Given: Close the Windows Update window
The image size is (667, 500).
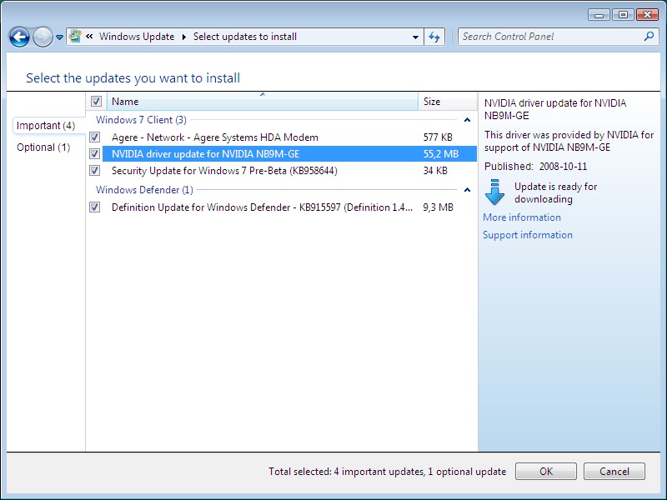Looking at the screenshot, I should (x=647, y=15).
